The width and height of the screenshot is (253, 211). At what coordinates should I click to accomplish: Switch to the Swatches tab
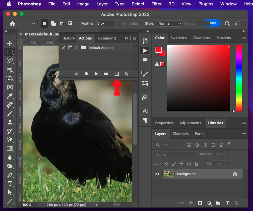(178, 38)
